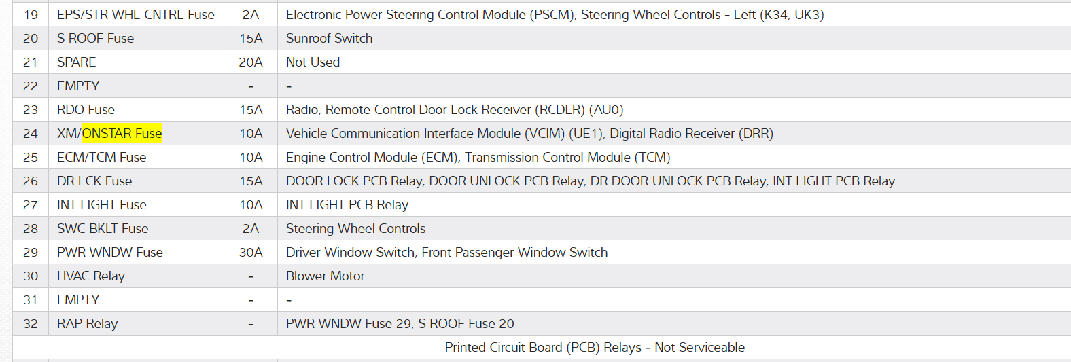
Task: Select the DR LCK Fuse cell
Action: (94, 181)
